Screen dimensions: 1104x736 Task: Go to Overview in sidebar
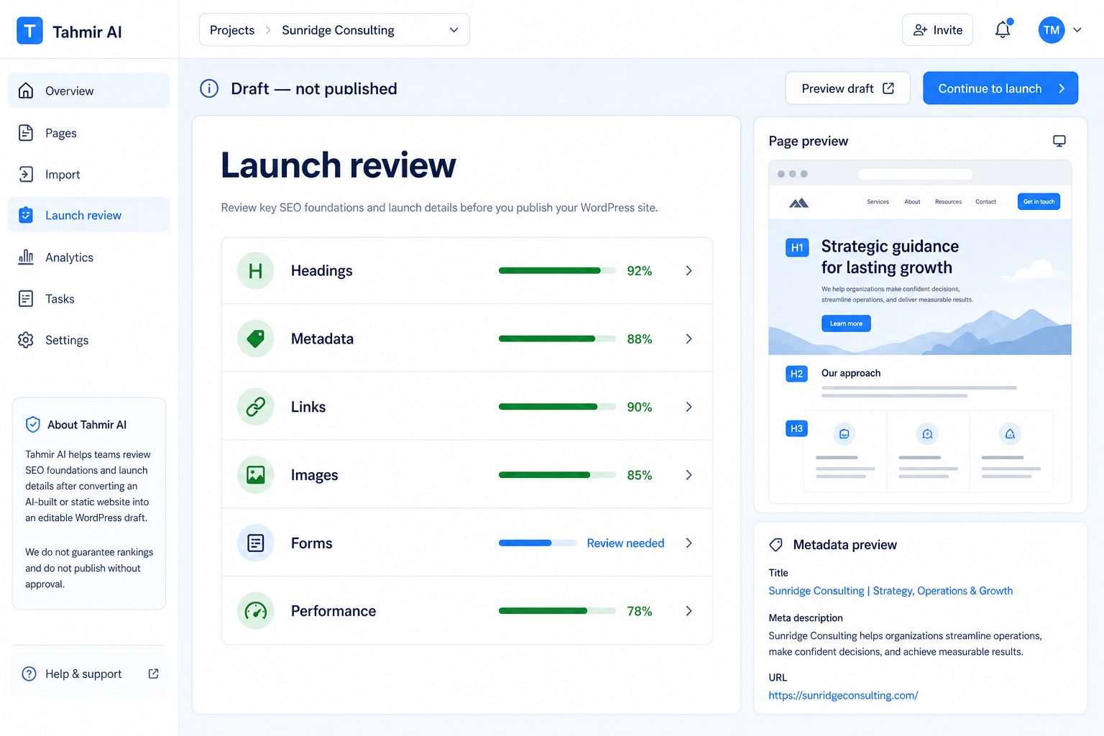pos(88,91)
